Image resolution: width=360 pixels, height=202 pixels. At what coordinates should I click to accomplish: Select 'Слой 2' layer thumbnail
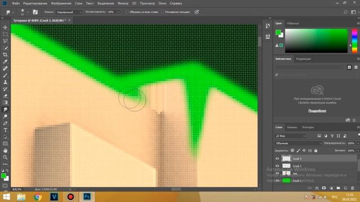click(x=286, y=166)
